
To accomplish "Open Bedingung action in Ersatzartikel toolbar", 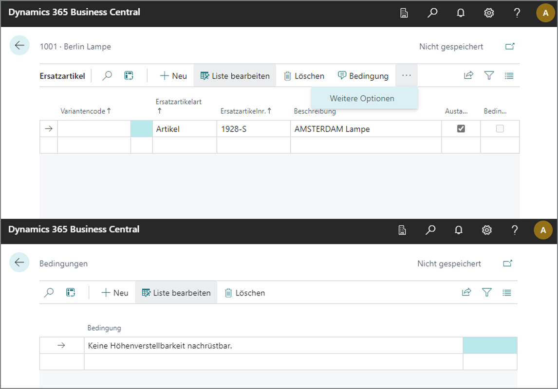I will click(x=363, y=76).
